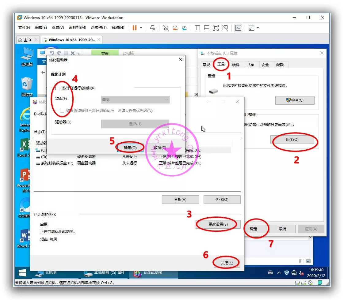The height and width of the screenshot is (300, 344).
Task: Open the 频率 每周 frequency dropdown
Action: [135, 99]
